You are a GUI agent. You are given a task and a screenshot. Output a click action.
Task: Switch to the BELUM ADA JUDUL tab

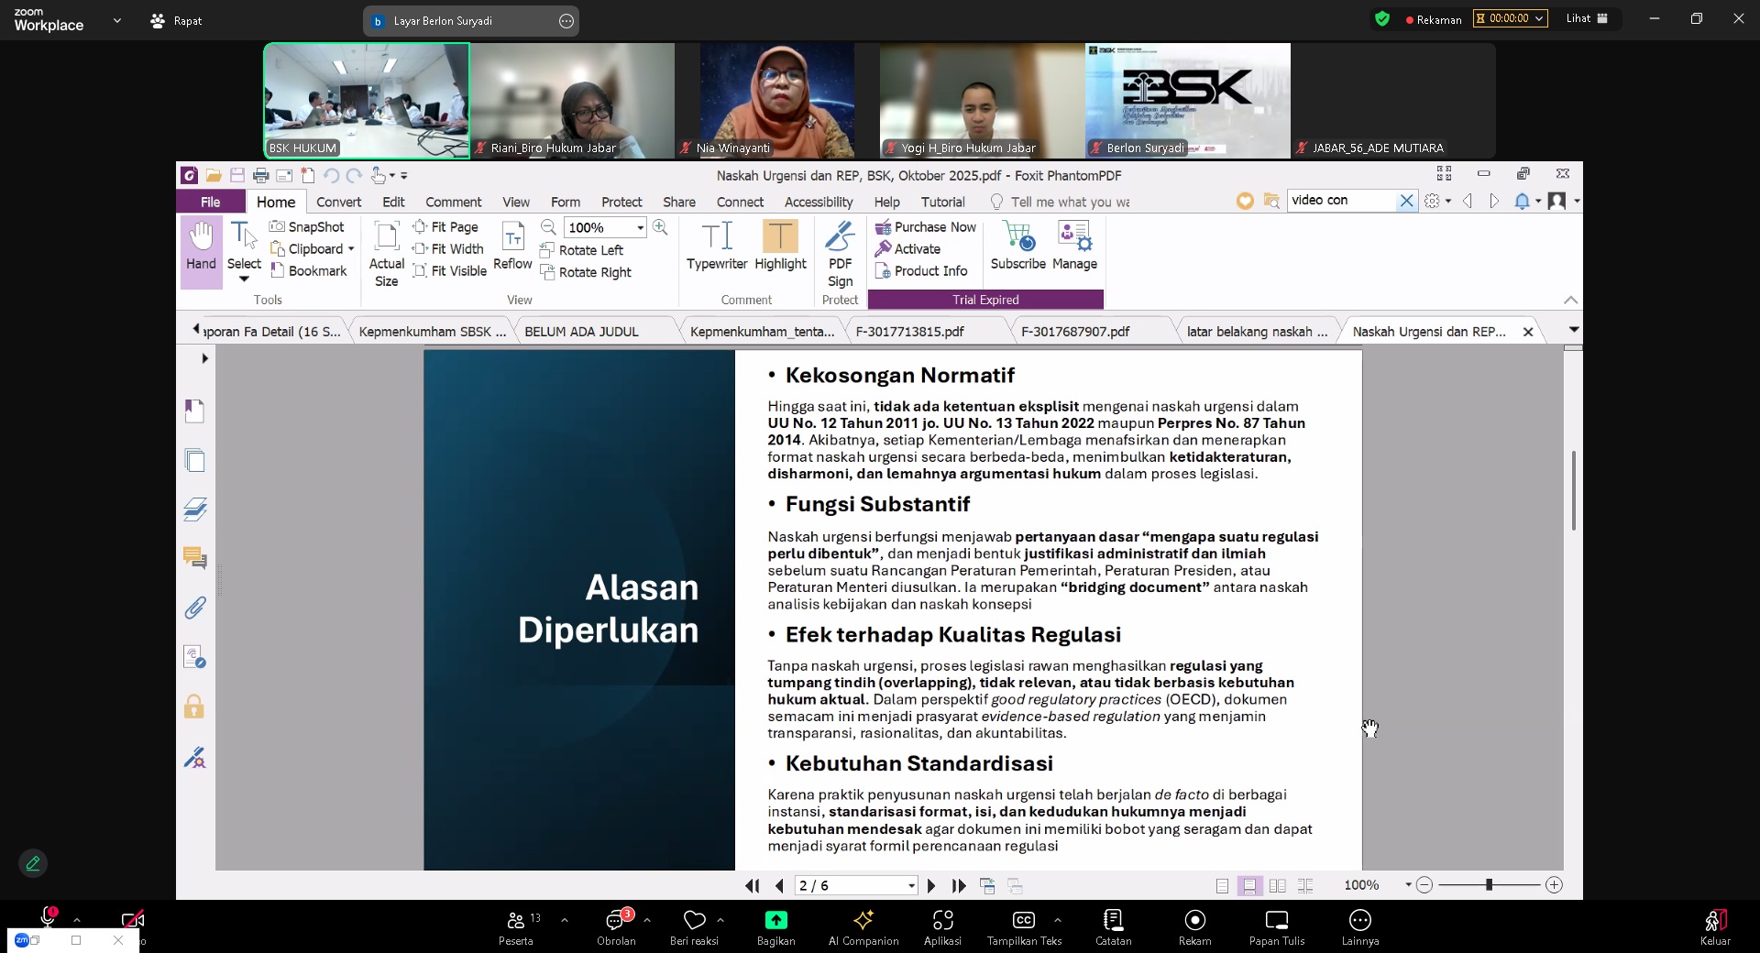[x=581, y=332]
